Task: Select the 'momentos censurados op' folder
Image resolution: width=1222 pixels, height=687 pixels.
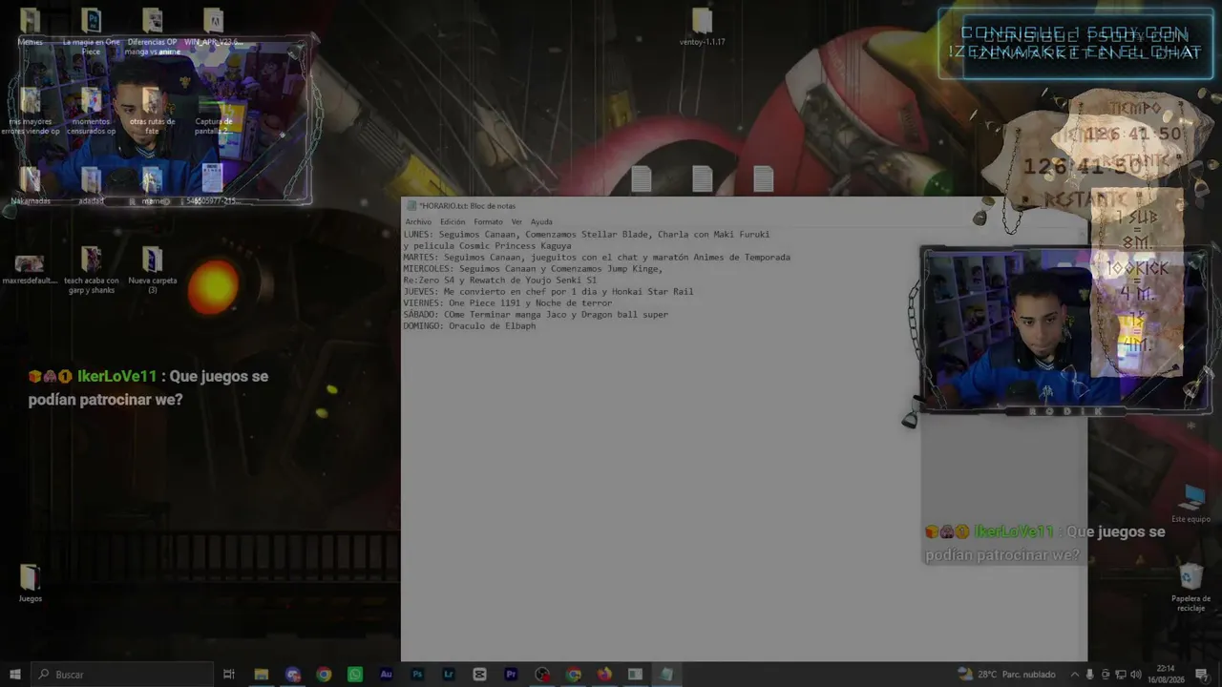Action: tap(91, 111)
